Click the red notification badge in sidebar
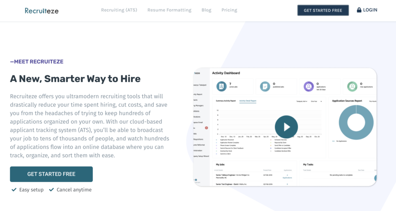The image size is (396, 211). click(x=207, y=128)
